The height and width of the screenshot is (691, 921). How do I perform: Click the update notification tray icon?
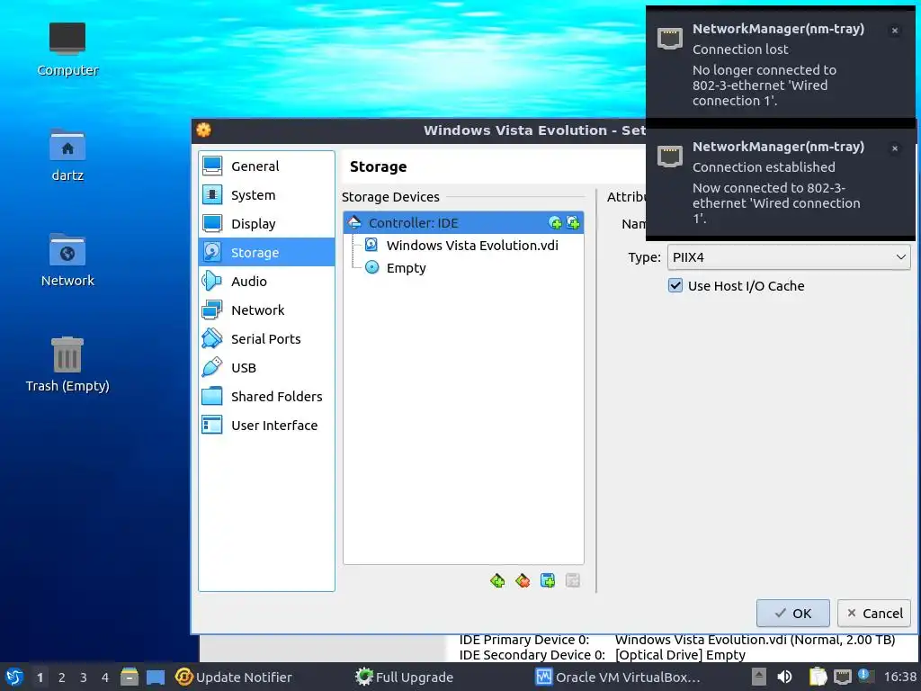coord(866,677)
